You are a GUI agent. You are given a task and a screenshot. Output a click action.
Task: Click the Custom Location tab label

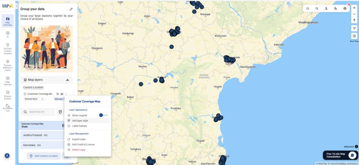pos(33,87)
